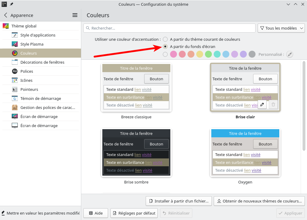The height and width of the screenshot is (220, 307).
Task: Open Témoin de démarrage settings
Action: [x=41, y=98]
